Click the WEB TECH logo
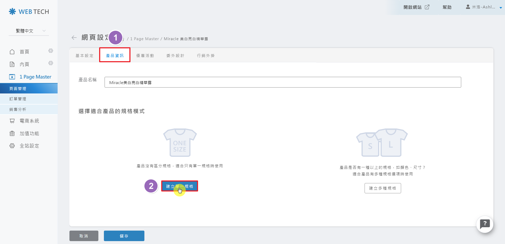This screenshot has height=244, width=505. pyautogui.click(x=29, y=12)
